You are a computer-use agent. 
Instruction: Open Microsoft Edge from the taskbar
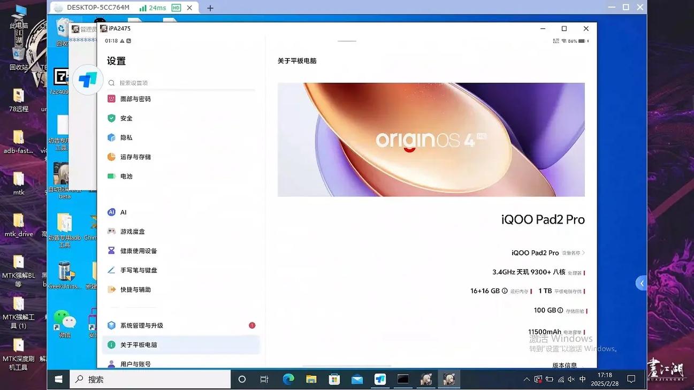288,379
